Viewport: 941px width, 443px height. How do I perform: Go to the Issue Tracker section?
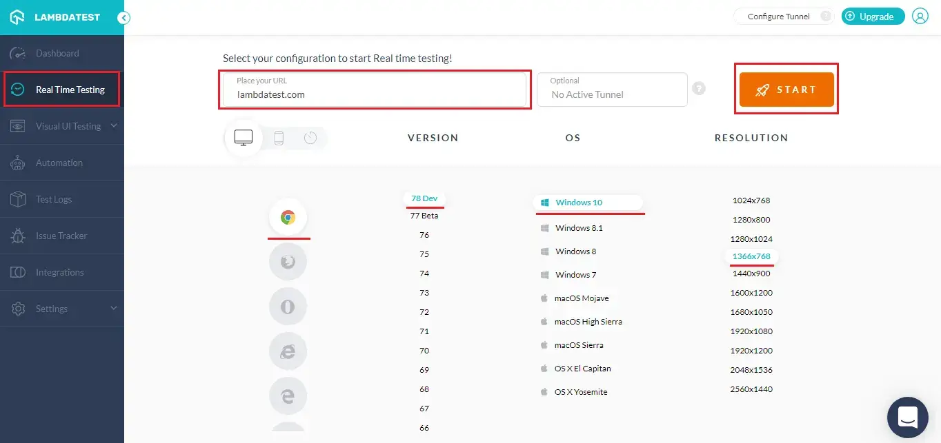click(x=61, y=236)
